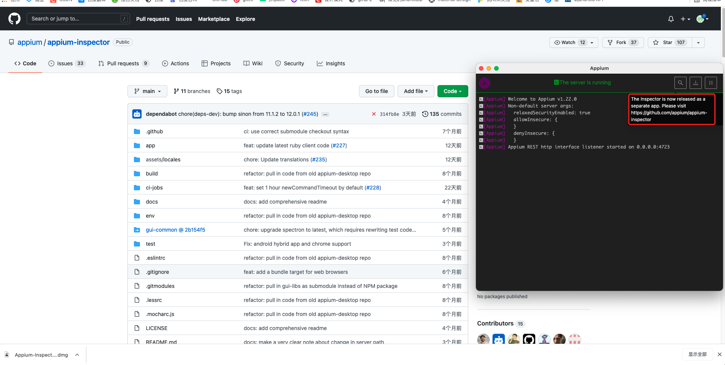This screenshot has height=365, width=725.
Task: Open the user avatar menu
Action: pos(702,19)
